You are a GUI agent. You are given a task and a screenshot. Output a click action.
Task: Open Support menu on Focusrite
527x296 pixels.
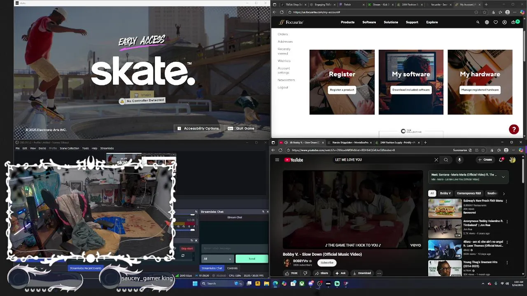412,22
